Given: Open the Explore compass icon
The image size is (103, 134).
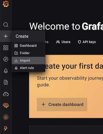Looking at the screenshot, I should [6, 59].
